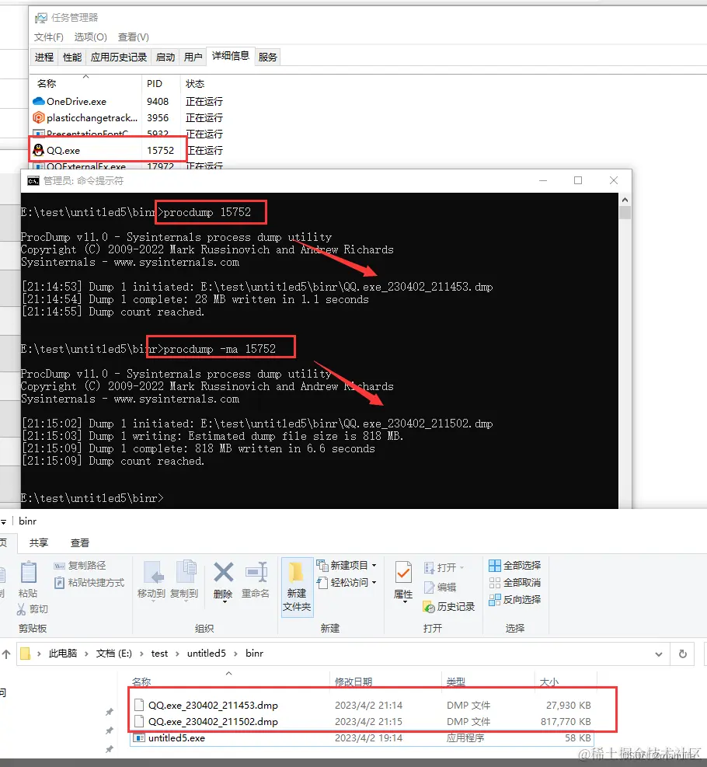Click the Explorer quick access toolbar dropdown
This screenshot has height=767, width=707.
3,522
